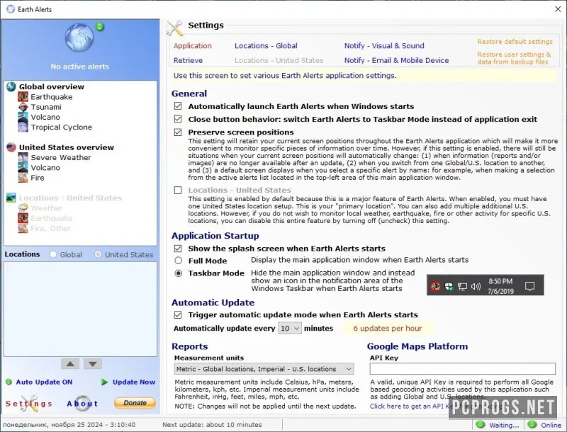Screen dimensions: 567x432
Task: Select United States overview heading
Action: tap(67, 147)
